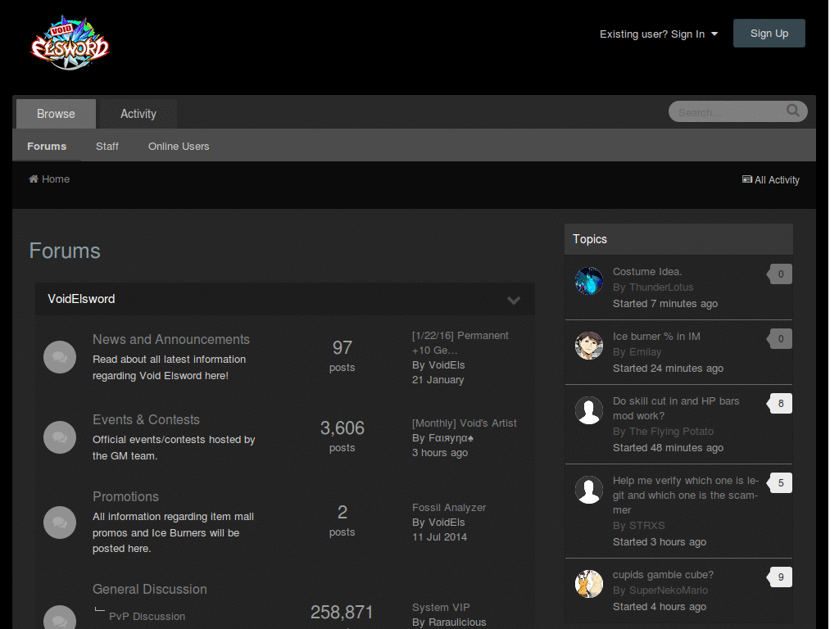This screenshot has width=839, height=629.
Task: Click the search magnifier icon
Action: 793,111
